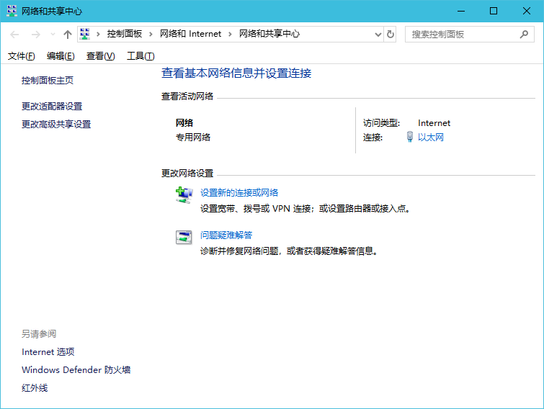Click 设置新的连接或网络 link
Viewport: 544px width, 409px height.
239,193
